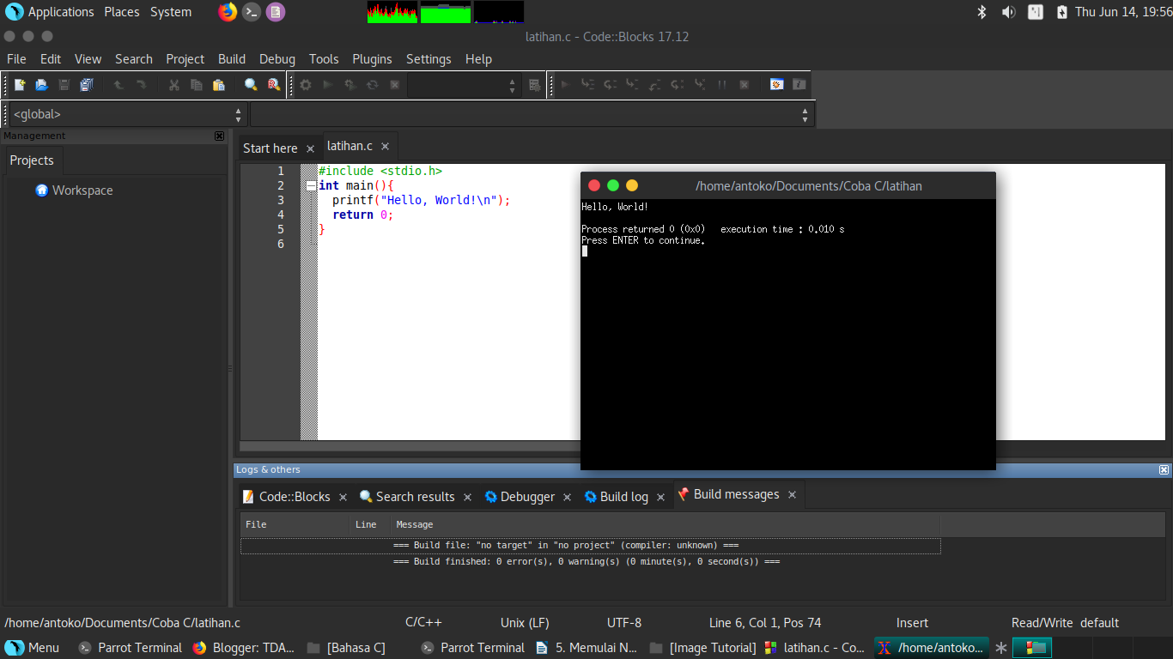The image size is (1173, 659).
Task: Create a new file
Action: [18, 84]
